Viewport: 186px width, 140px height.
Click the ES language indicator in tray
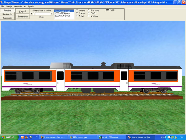162,137
